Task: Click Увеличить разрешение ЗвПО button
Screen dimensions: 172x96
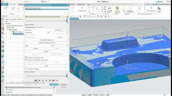Action: click(46, 43)
